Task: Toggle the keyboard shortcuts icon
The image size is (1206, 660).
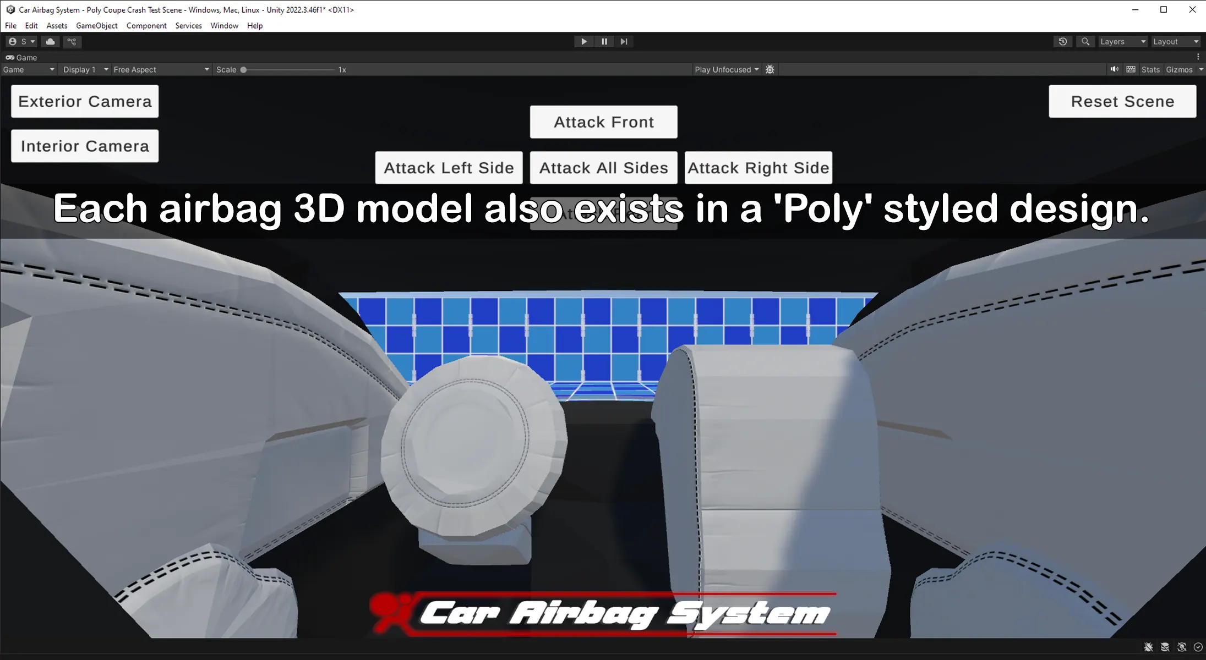Action: [x=1131, y=70]
